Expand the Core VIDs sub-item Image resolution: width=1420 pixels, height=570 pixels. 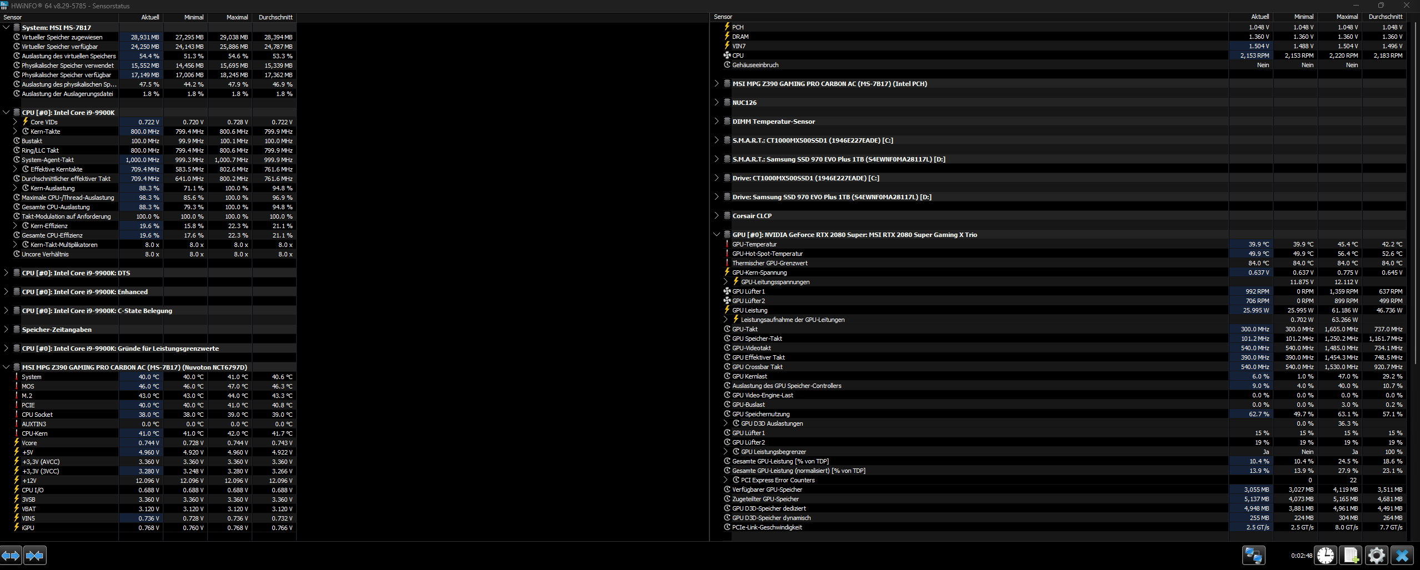(15, 122)
